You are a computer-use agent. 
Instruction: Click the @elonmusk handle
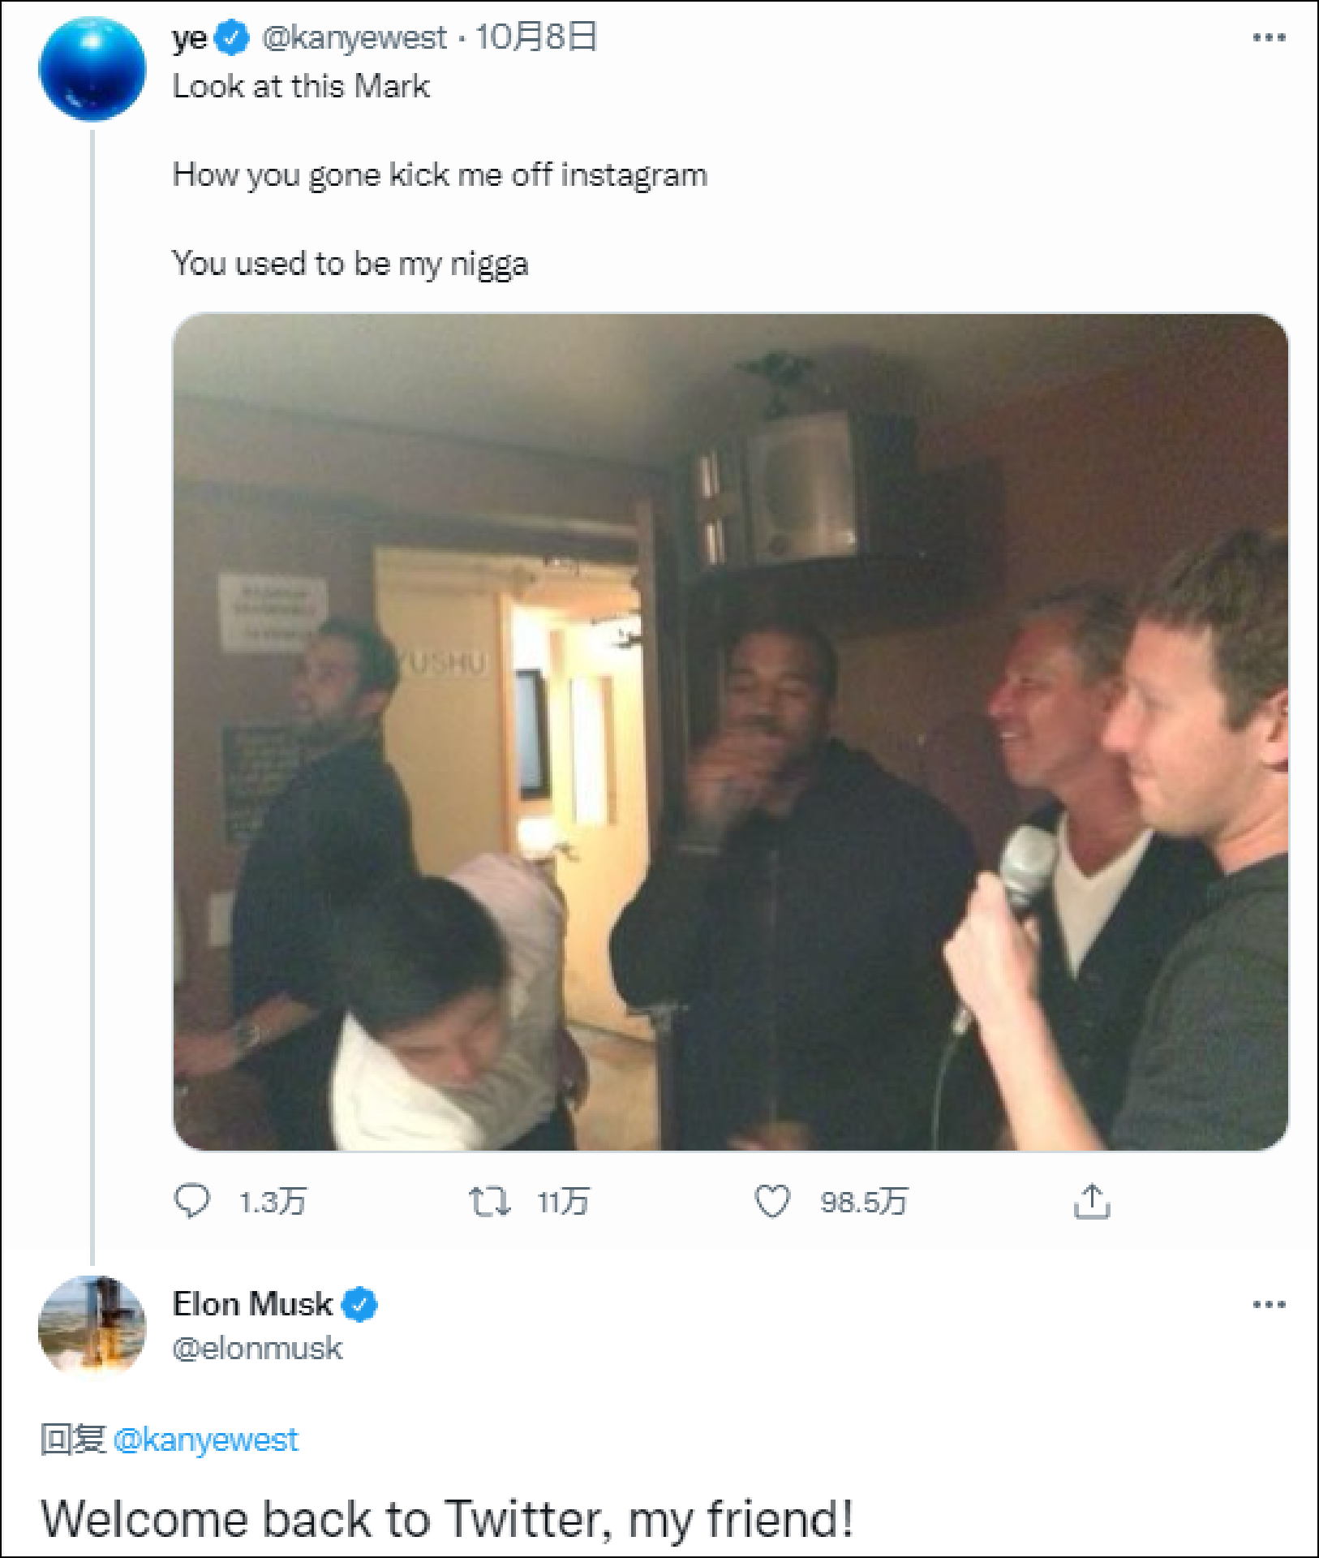(x=257, y=1349)
